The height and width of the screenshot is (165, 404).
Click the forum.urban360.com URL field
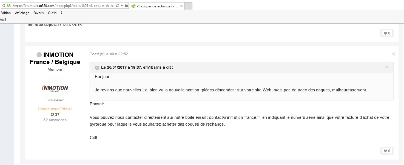[x=63, y=5]
